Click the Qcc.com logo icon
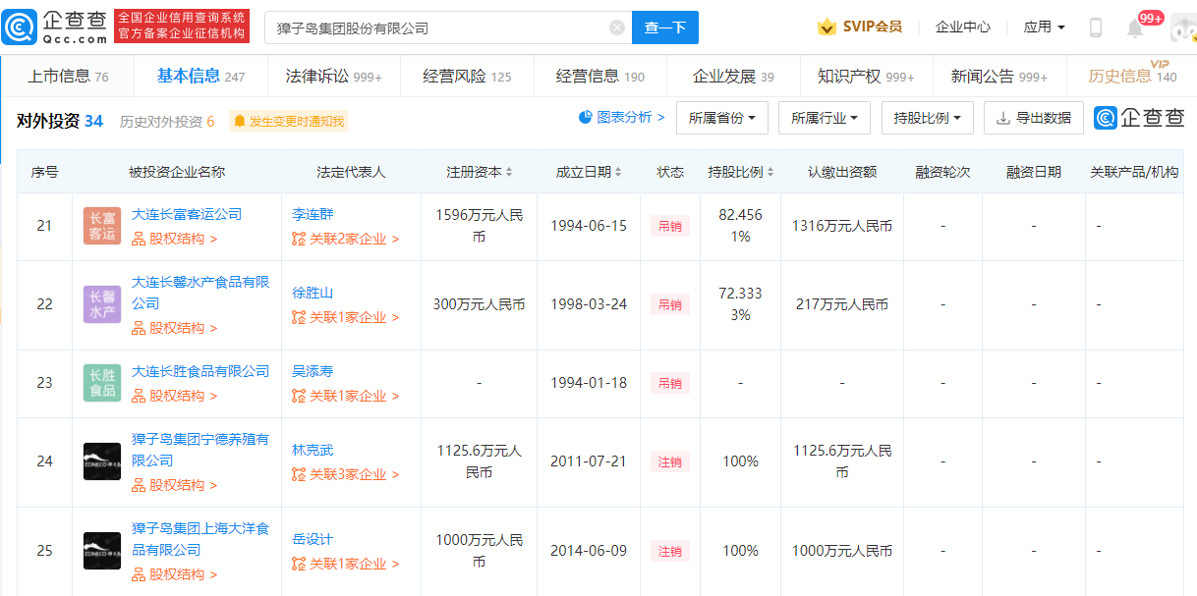Viewport: 1197px width, 596px height. pyautogui.click(x=21, y=27)
